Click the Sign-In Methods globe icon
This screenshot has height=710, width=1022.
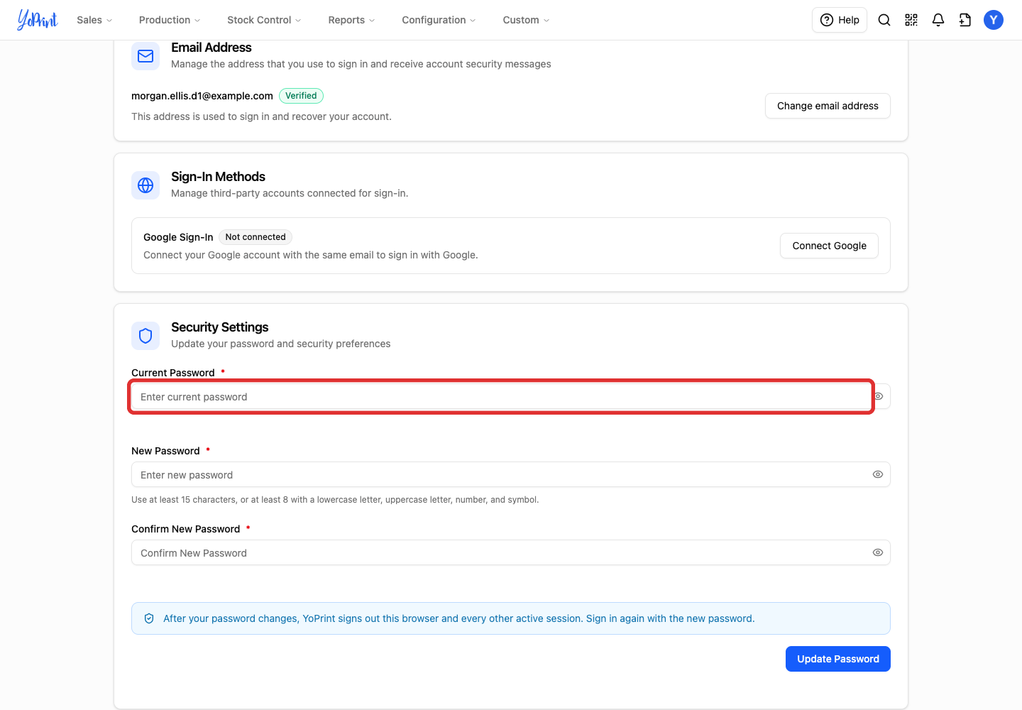(145, 185)
